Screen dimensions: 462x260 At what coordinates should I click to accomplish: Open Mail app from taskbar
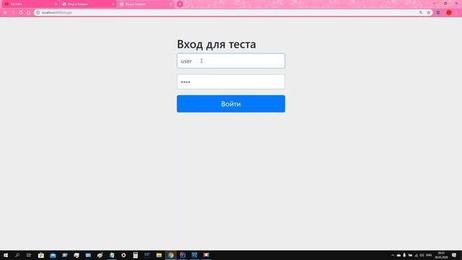click(53, 255)
